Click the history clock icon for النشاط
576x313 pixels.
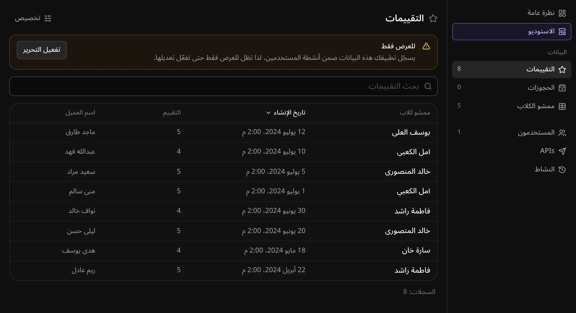point(562,169)
